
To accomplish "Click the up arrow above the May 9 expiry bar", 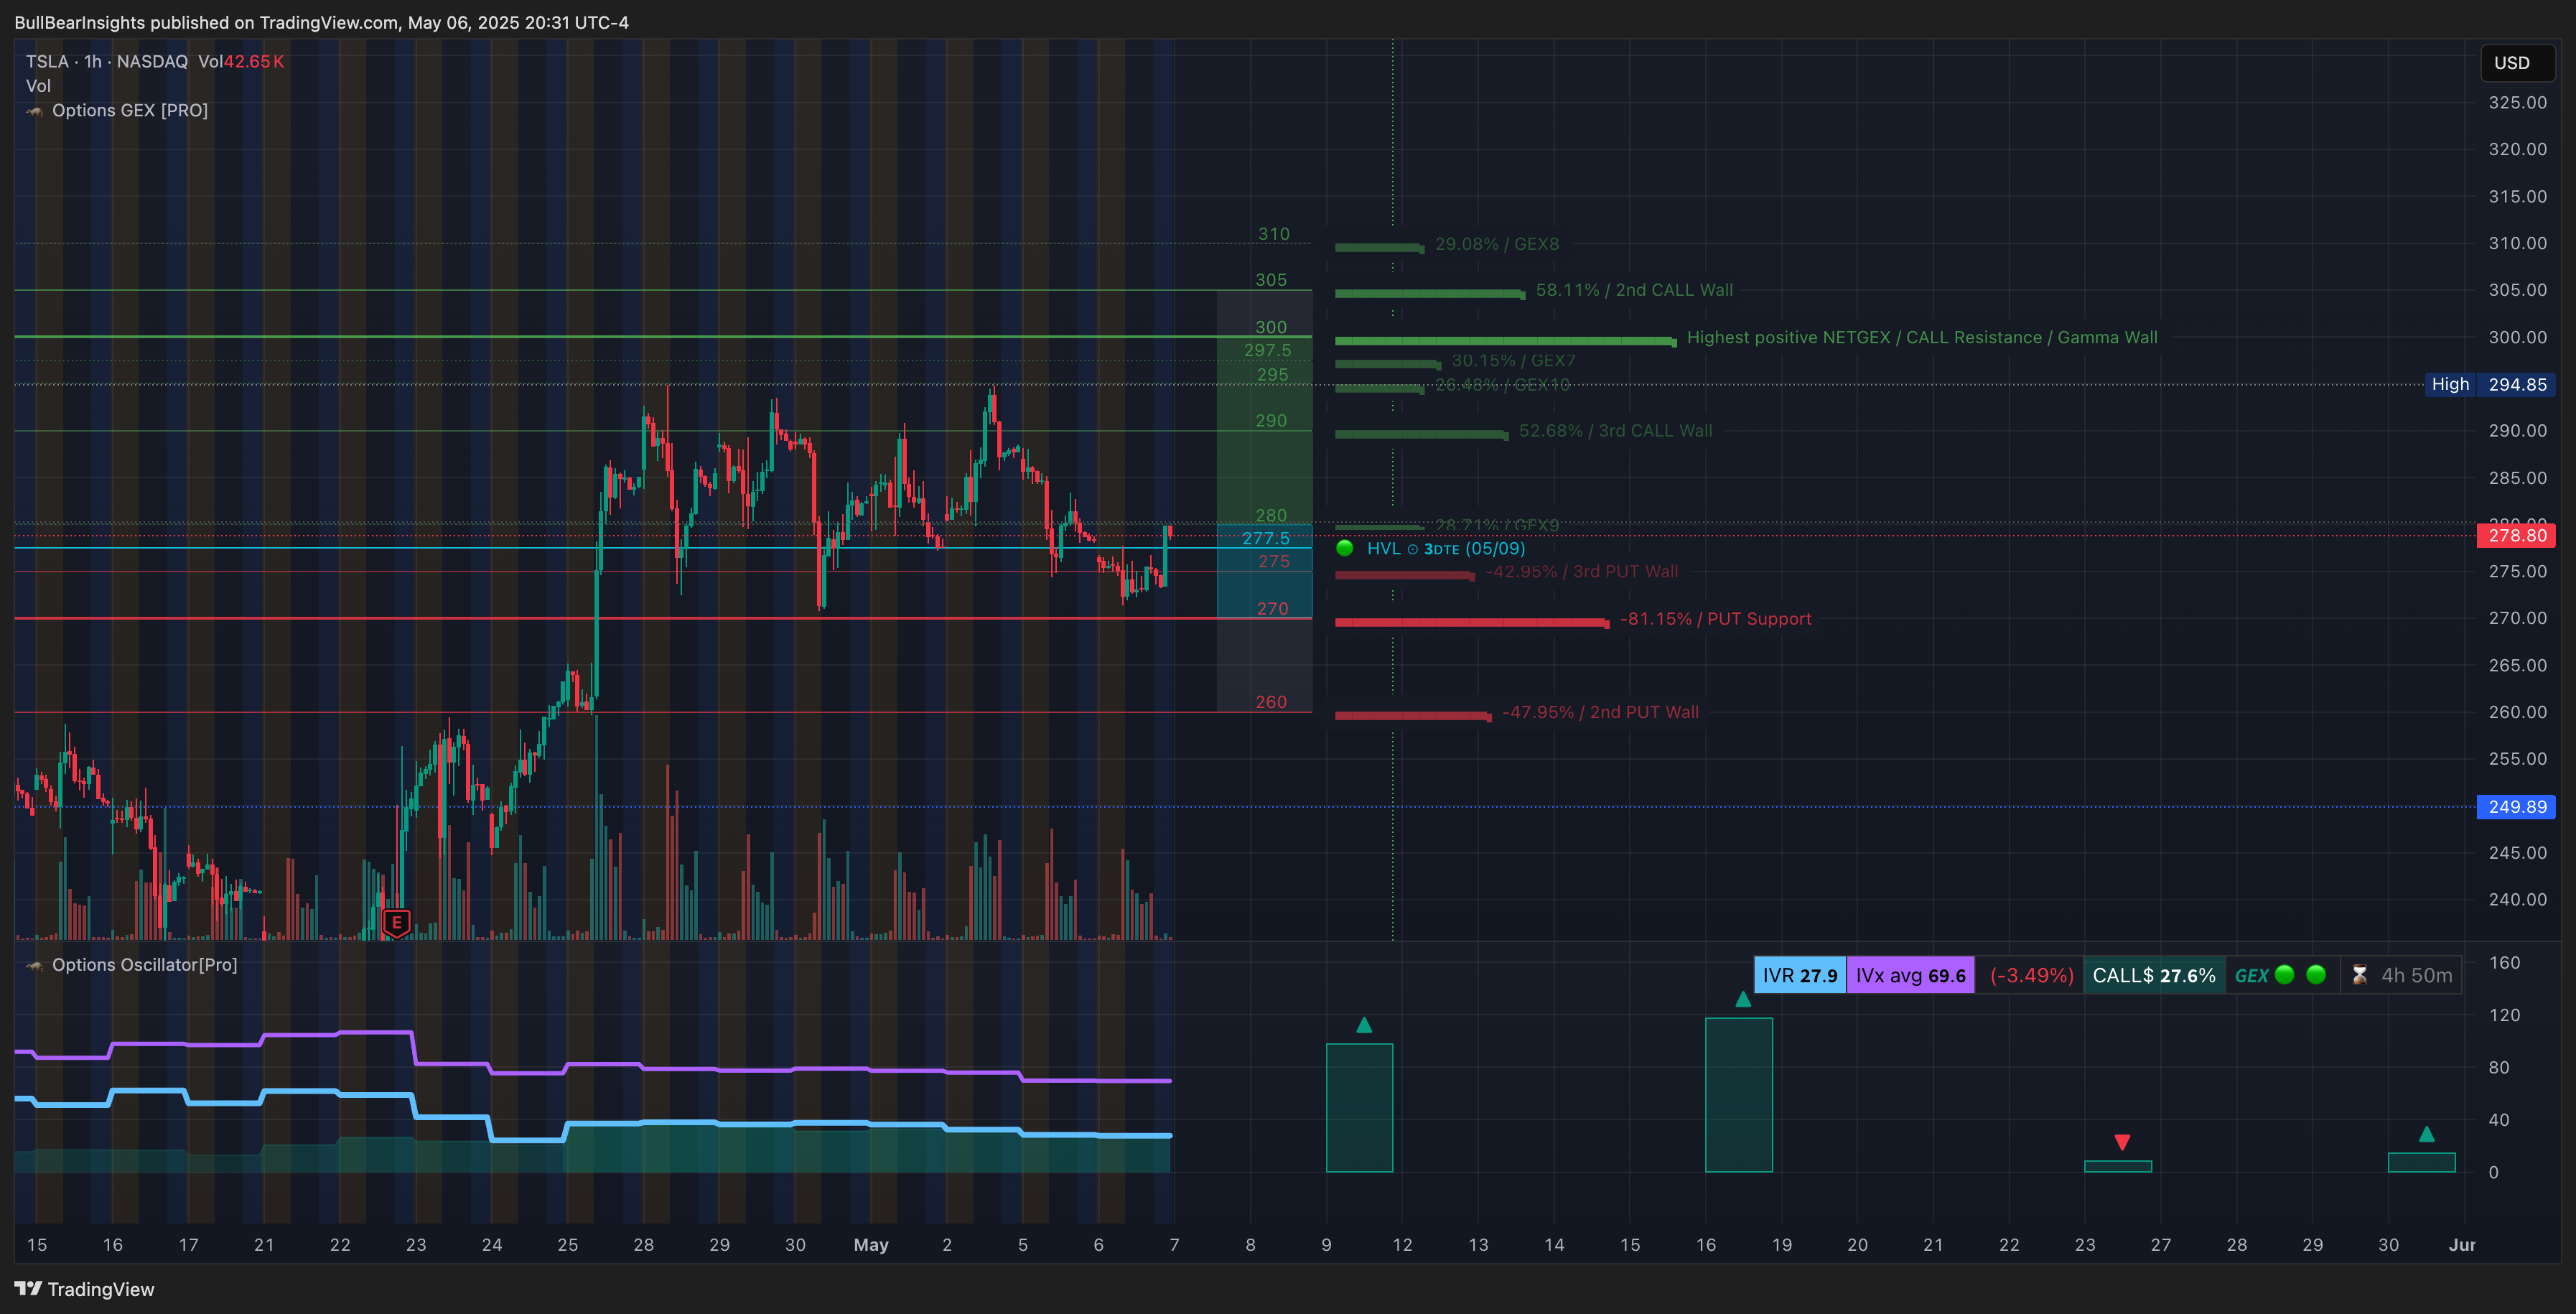I will point(1364,1025).
